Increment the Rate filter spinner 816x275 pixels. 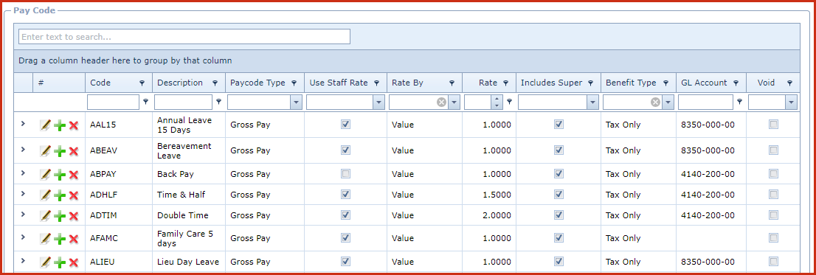click(498, 100)
